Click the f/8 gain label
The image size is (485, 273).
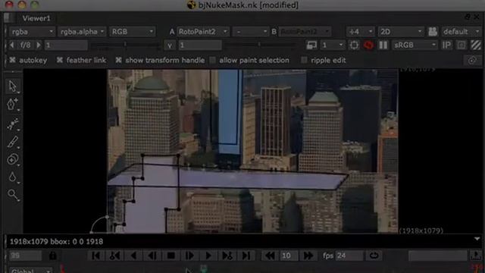[x=25, y=45]
